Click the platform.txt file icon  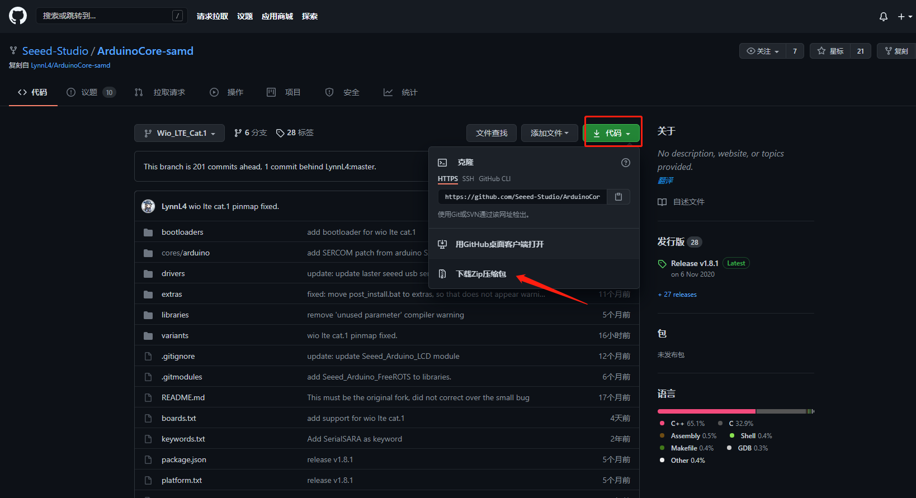148,481
